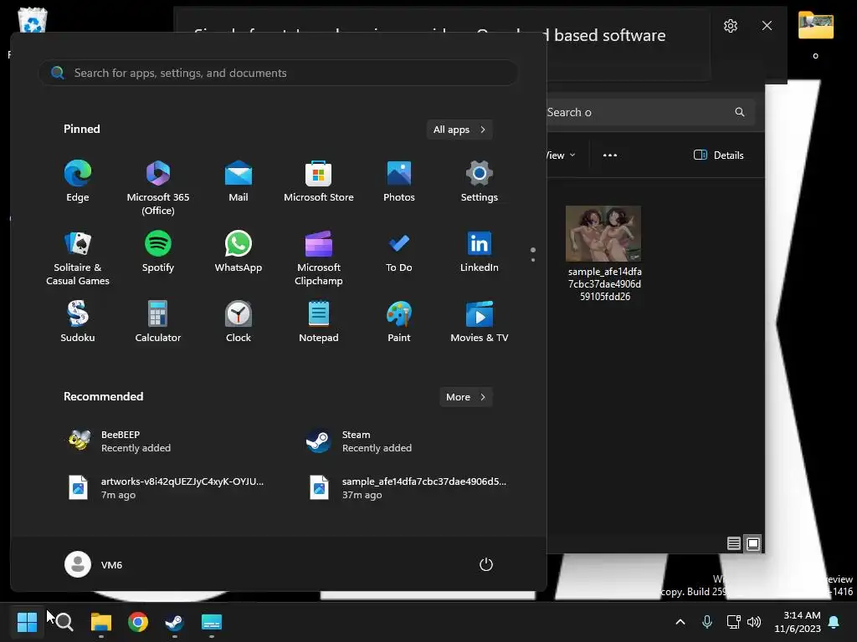Open the Paint app
857x642 pixels.
[x=399, y=322]
